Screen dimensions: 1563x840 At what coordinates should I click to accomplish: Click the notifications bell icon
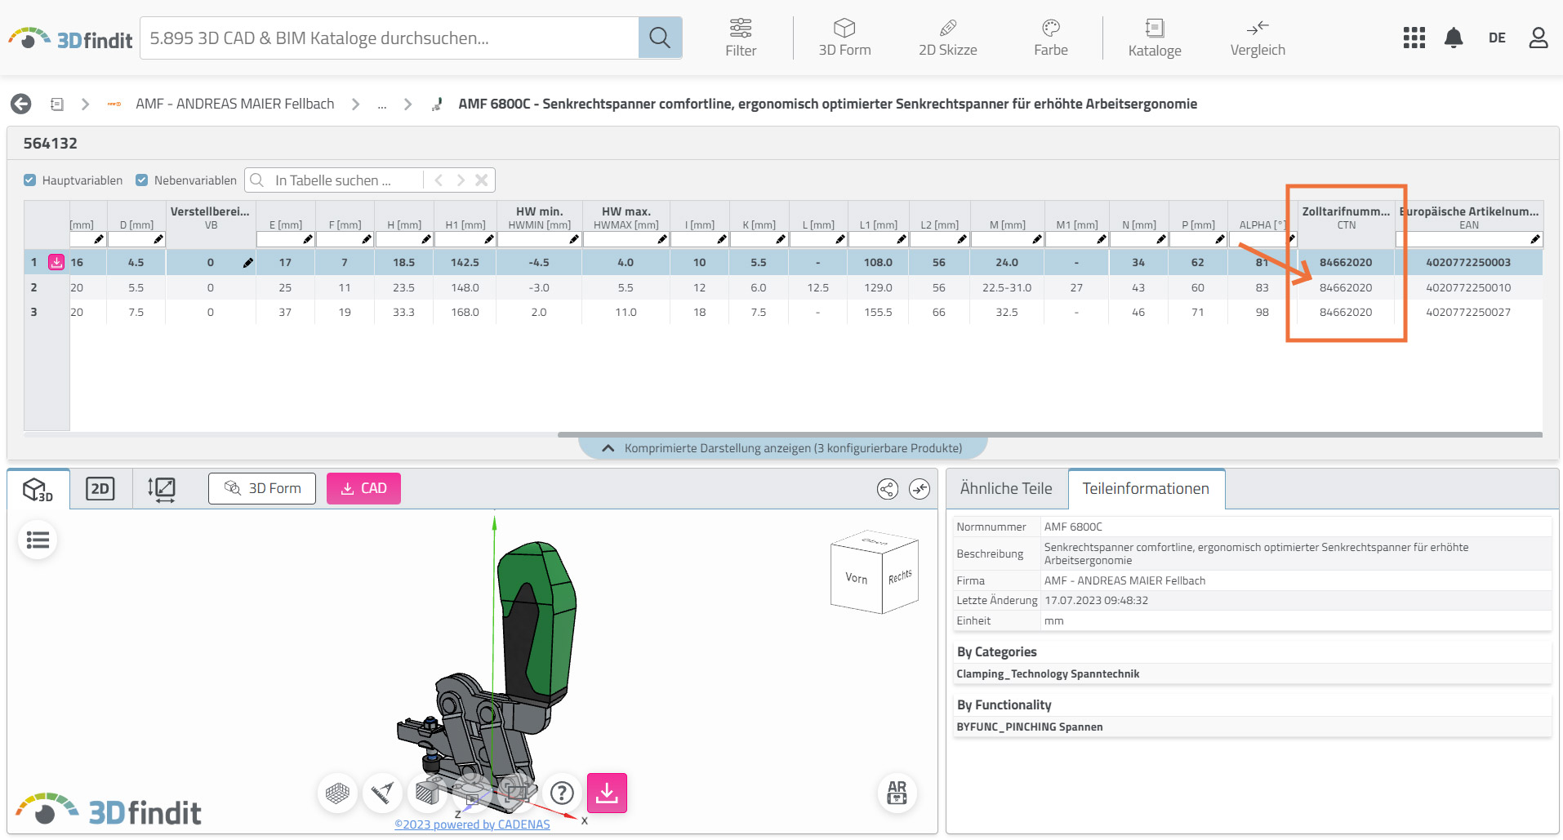pos(1454,38)
